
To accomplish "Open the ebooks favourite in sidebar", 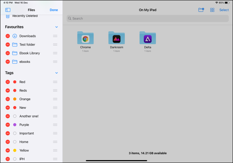I will coord(25,62).
